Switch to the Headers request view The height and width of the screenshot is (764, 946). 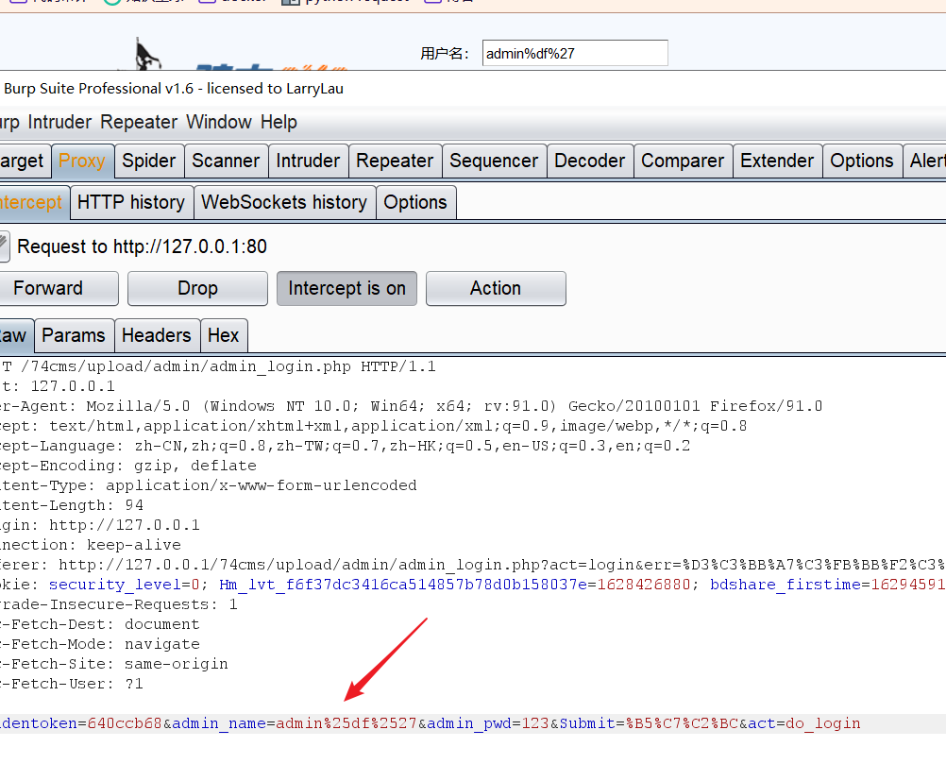pos(157,335)
